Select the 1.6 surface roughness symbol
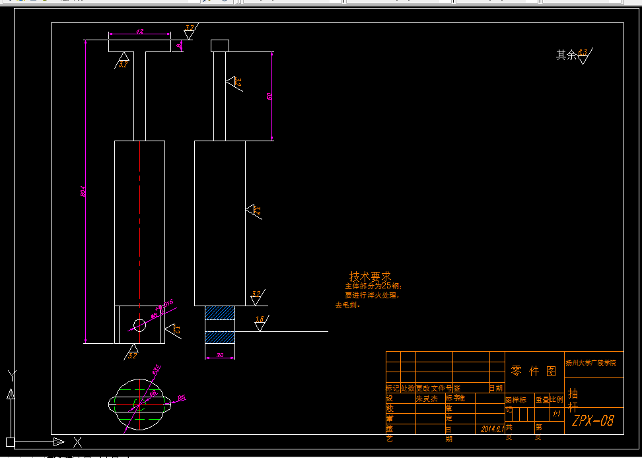Screen dimensions: 642x458 click(x=261, y=323)
